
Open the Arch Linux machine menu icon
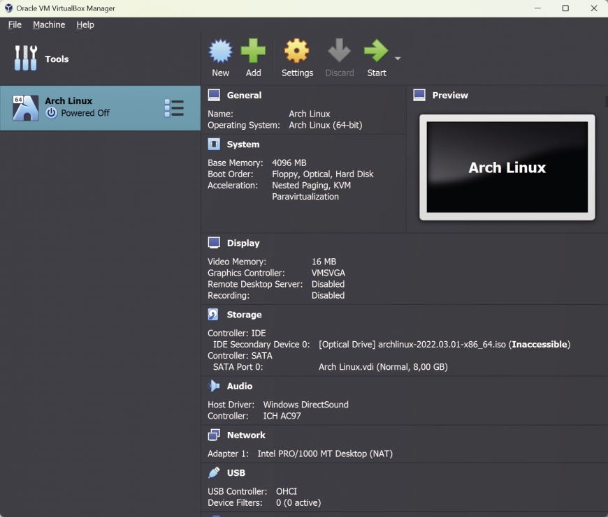coord(174,108)
